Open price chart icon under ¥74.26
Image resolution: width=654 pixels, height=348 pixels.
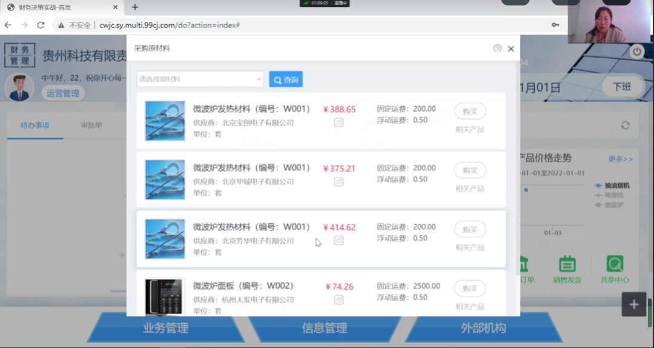pos(339,299)
